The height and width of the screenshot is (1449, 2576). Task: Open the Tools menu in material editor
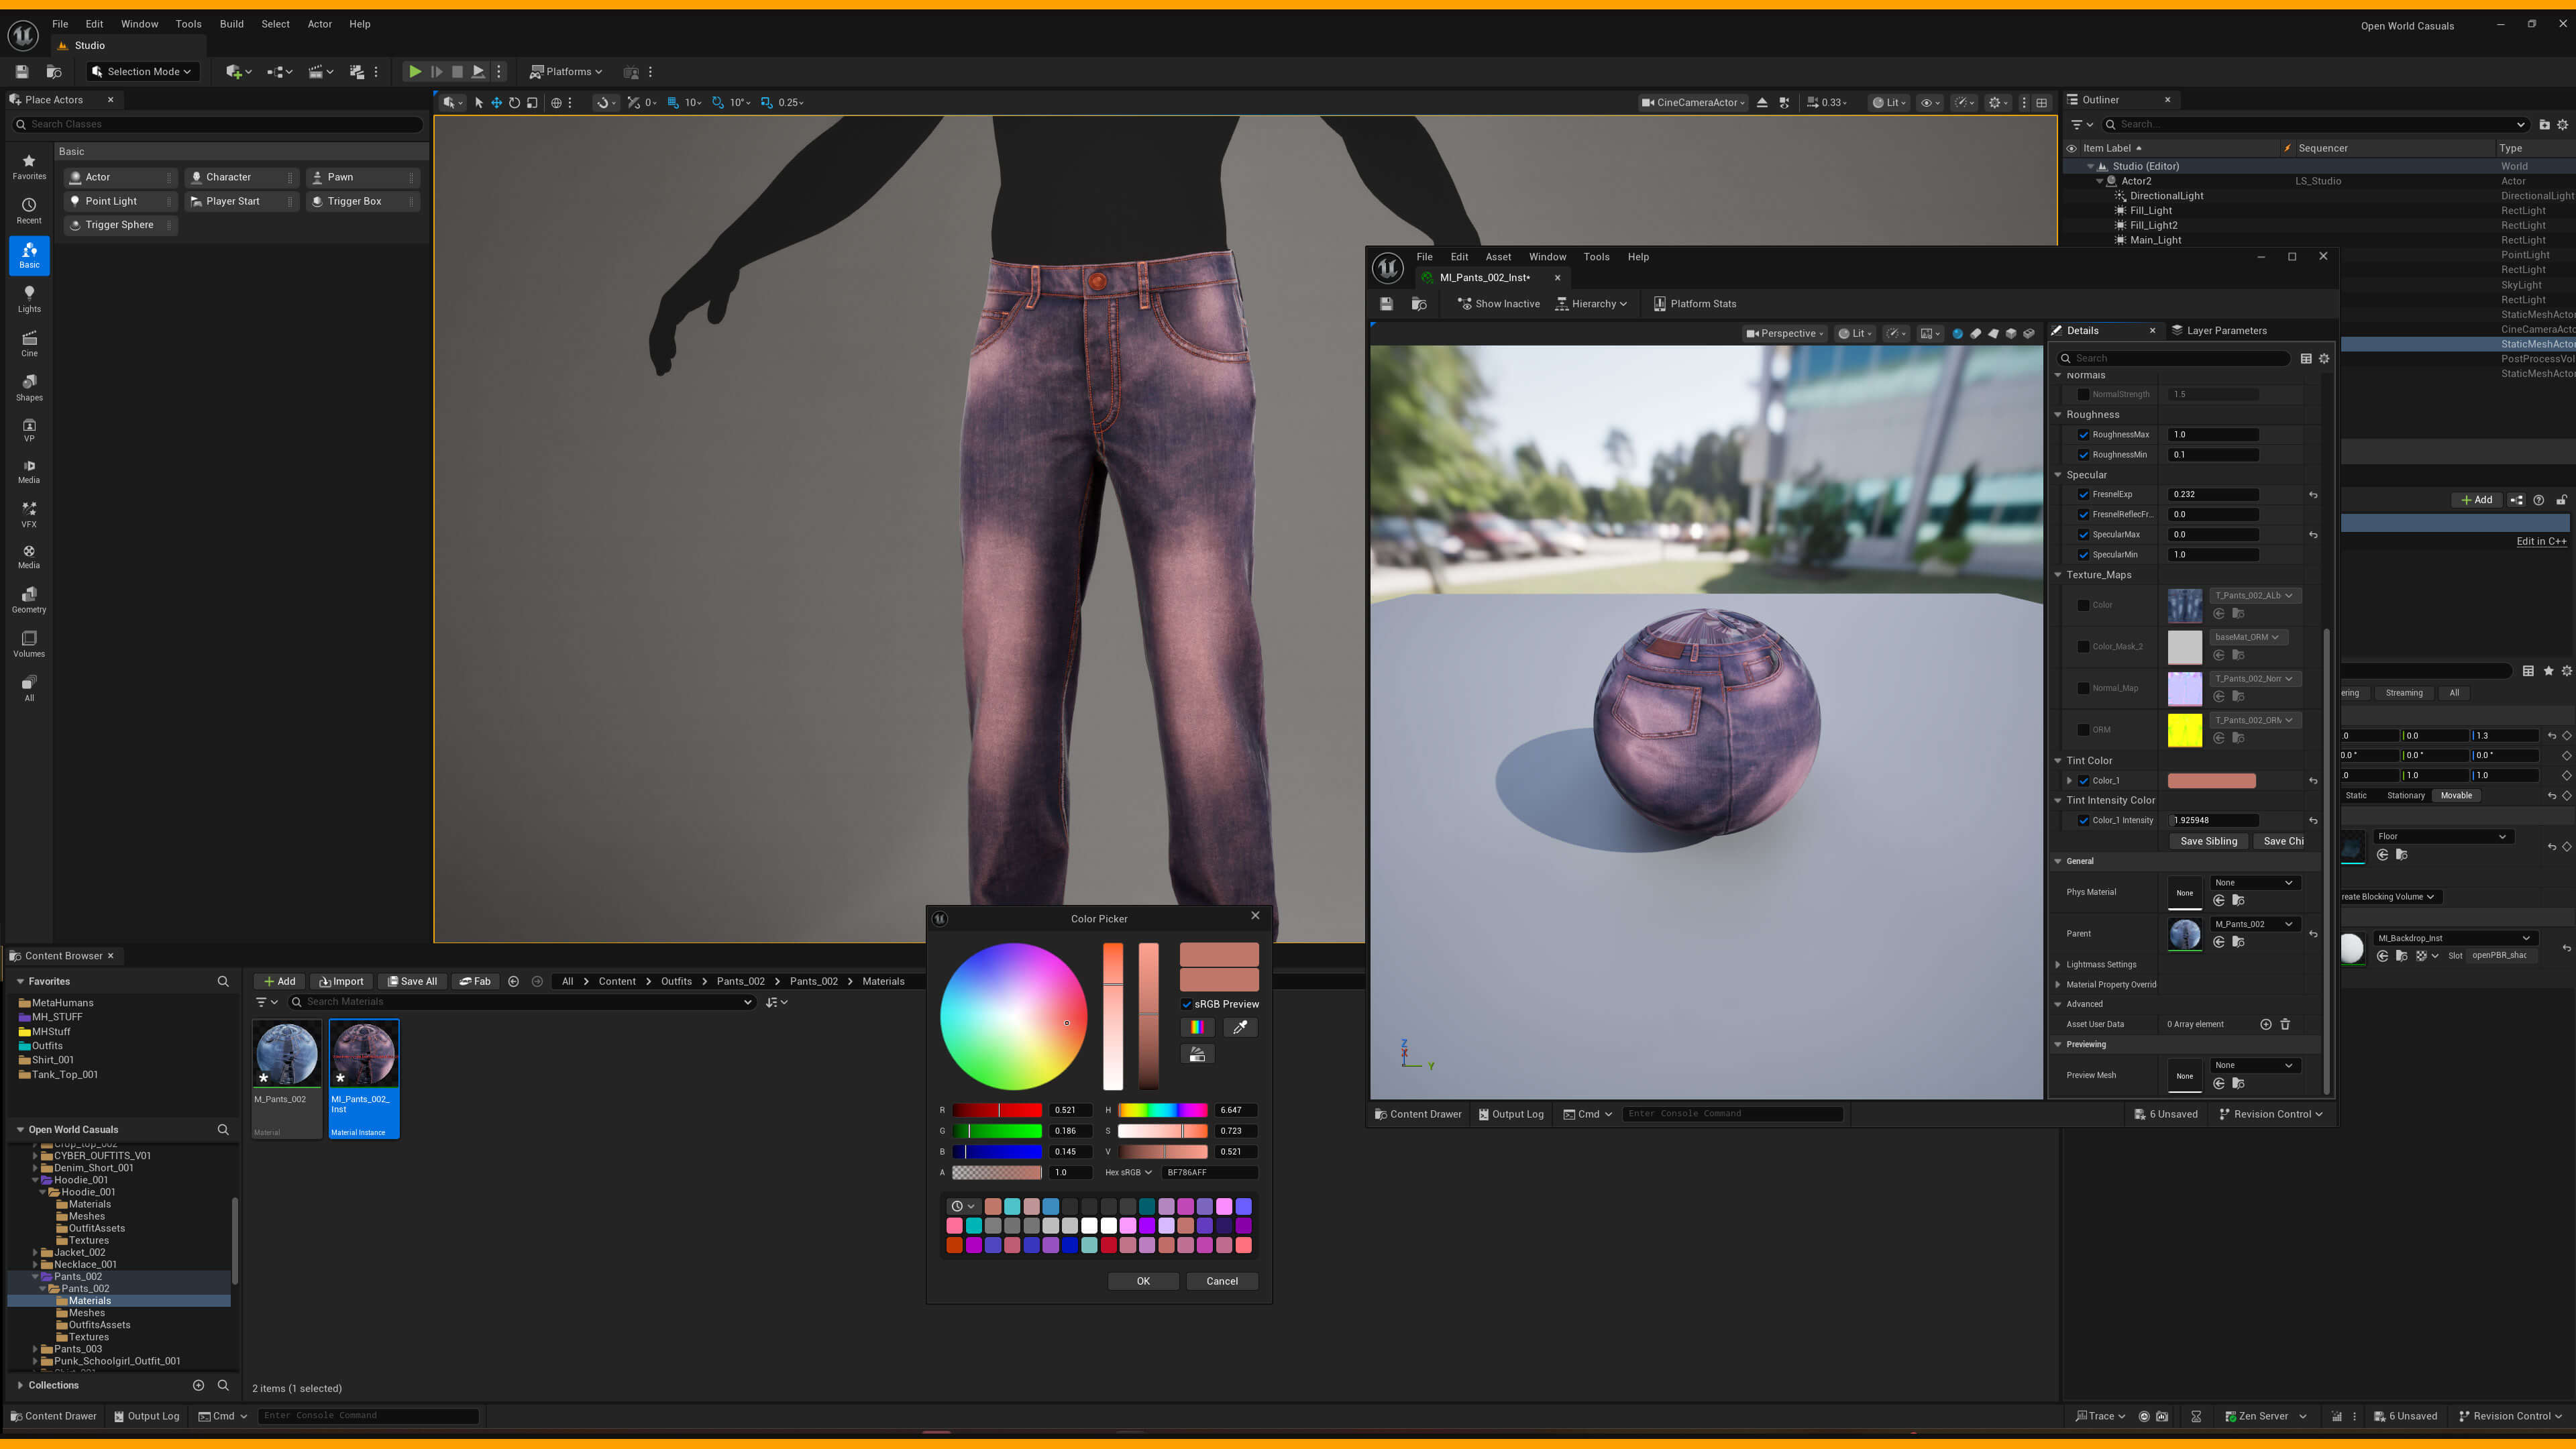click(x=1596, y=257)
